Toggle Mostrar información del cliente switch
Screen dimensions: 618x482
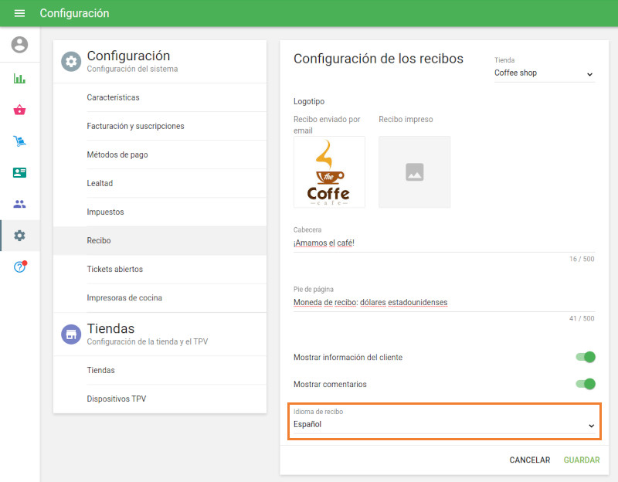pyautogui.click(x=586, y=357)
